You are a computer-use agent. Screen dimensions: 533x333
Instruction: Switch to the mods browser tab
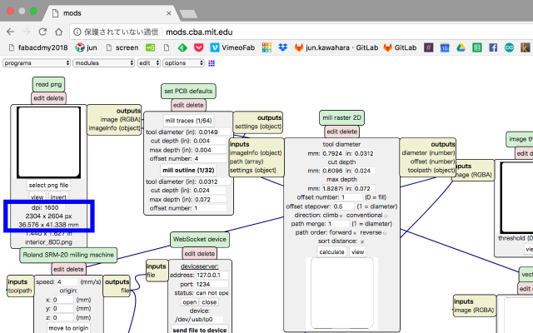110,13
